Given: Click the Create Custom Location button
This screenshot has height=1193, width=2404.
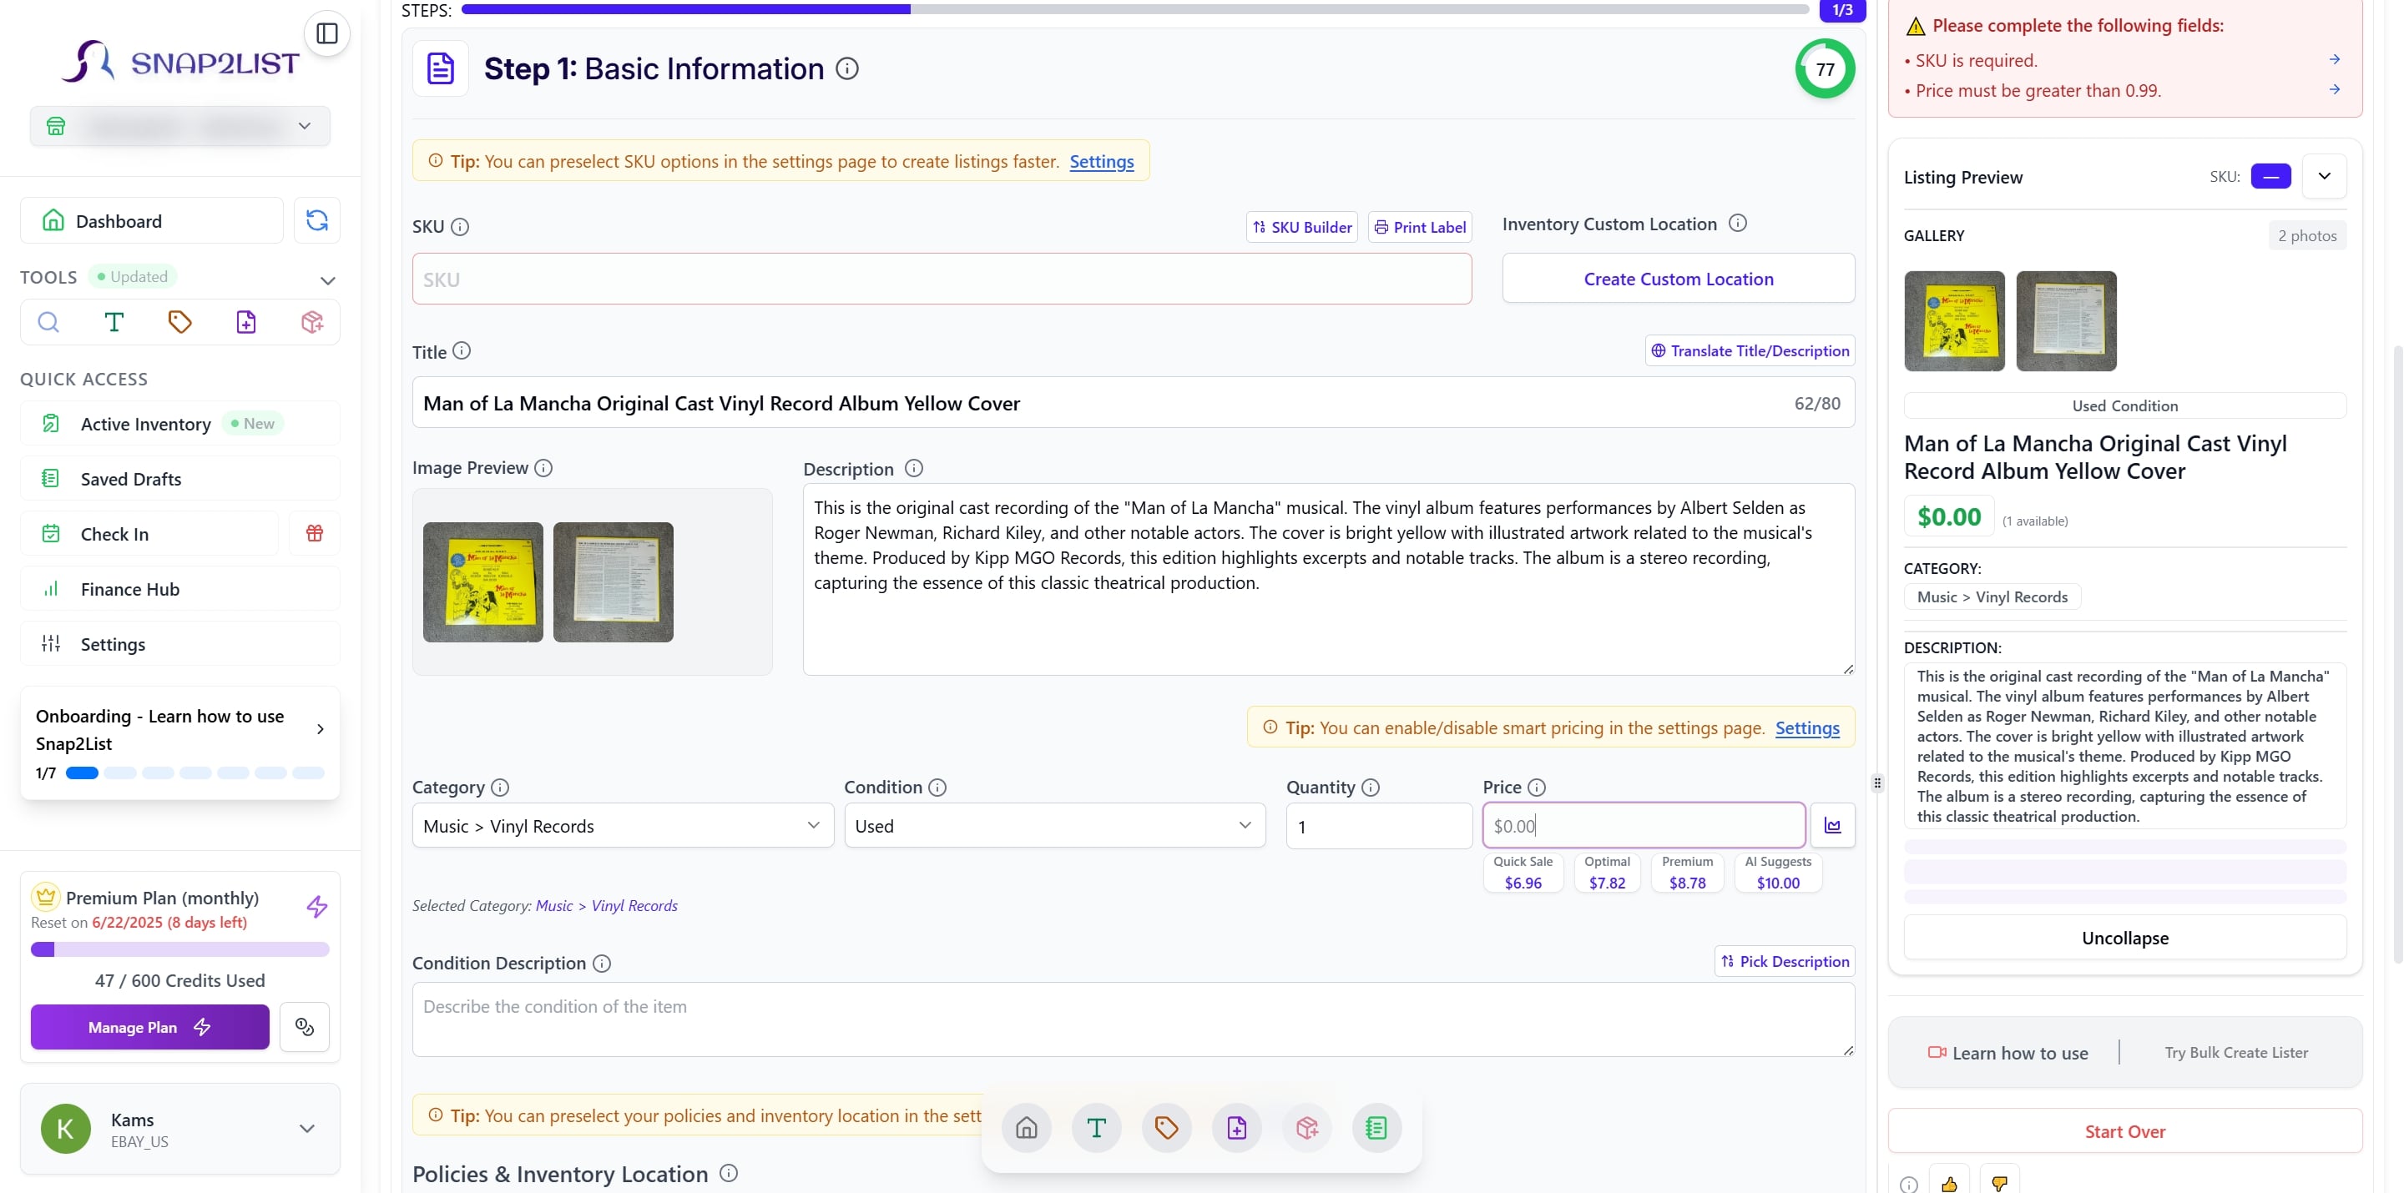Looking at the screenshot, I should 1677,279.
